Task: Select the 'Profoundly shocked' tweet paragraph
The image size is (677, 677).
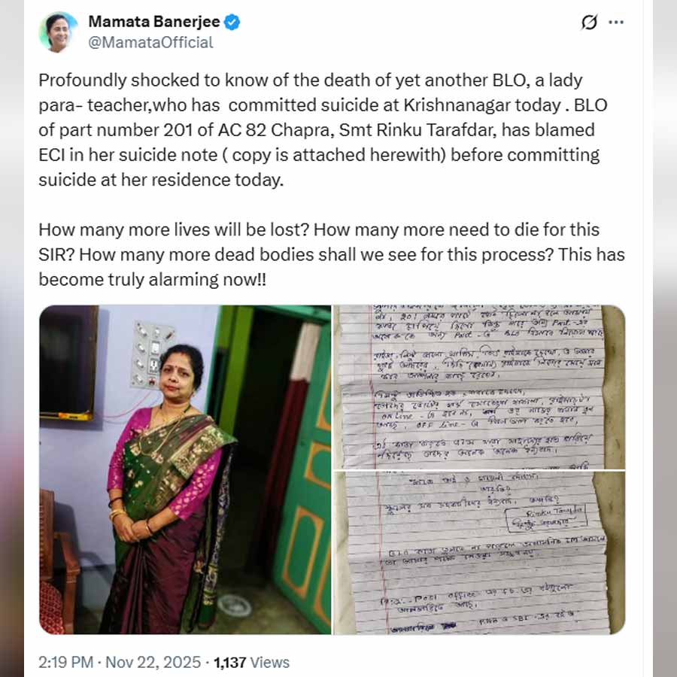Action: click(x=323, y=130)
